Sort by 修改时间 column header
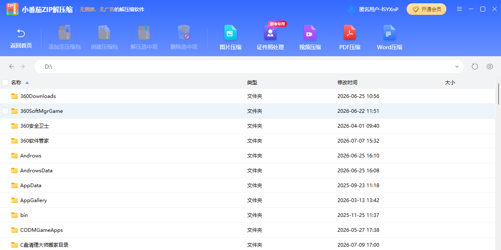 [x=347, y=83]
